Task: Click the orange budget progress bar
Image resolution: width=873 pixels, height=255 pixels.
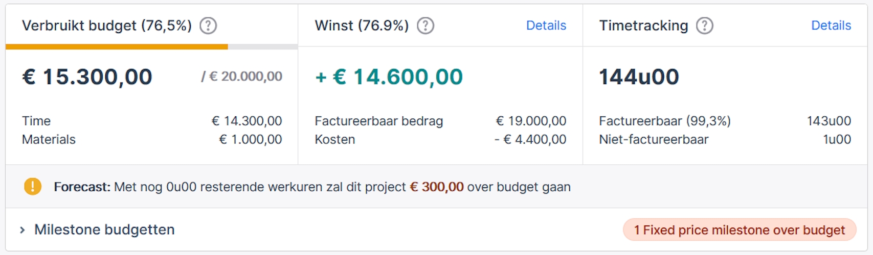Action: point(117,47)
